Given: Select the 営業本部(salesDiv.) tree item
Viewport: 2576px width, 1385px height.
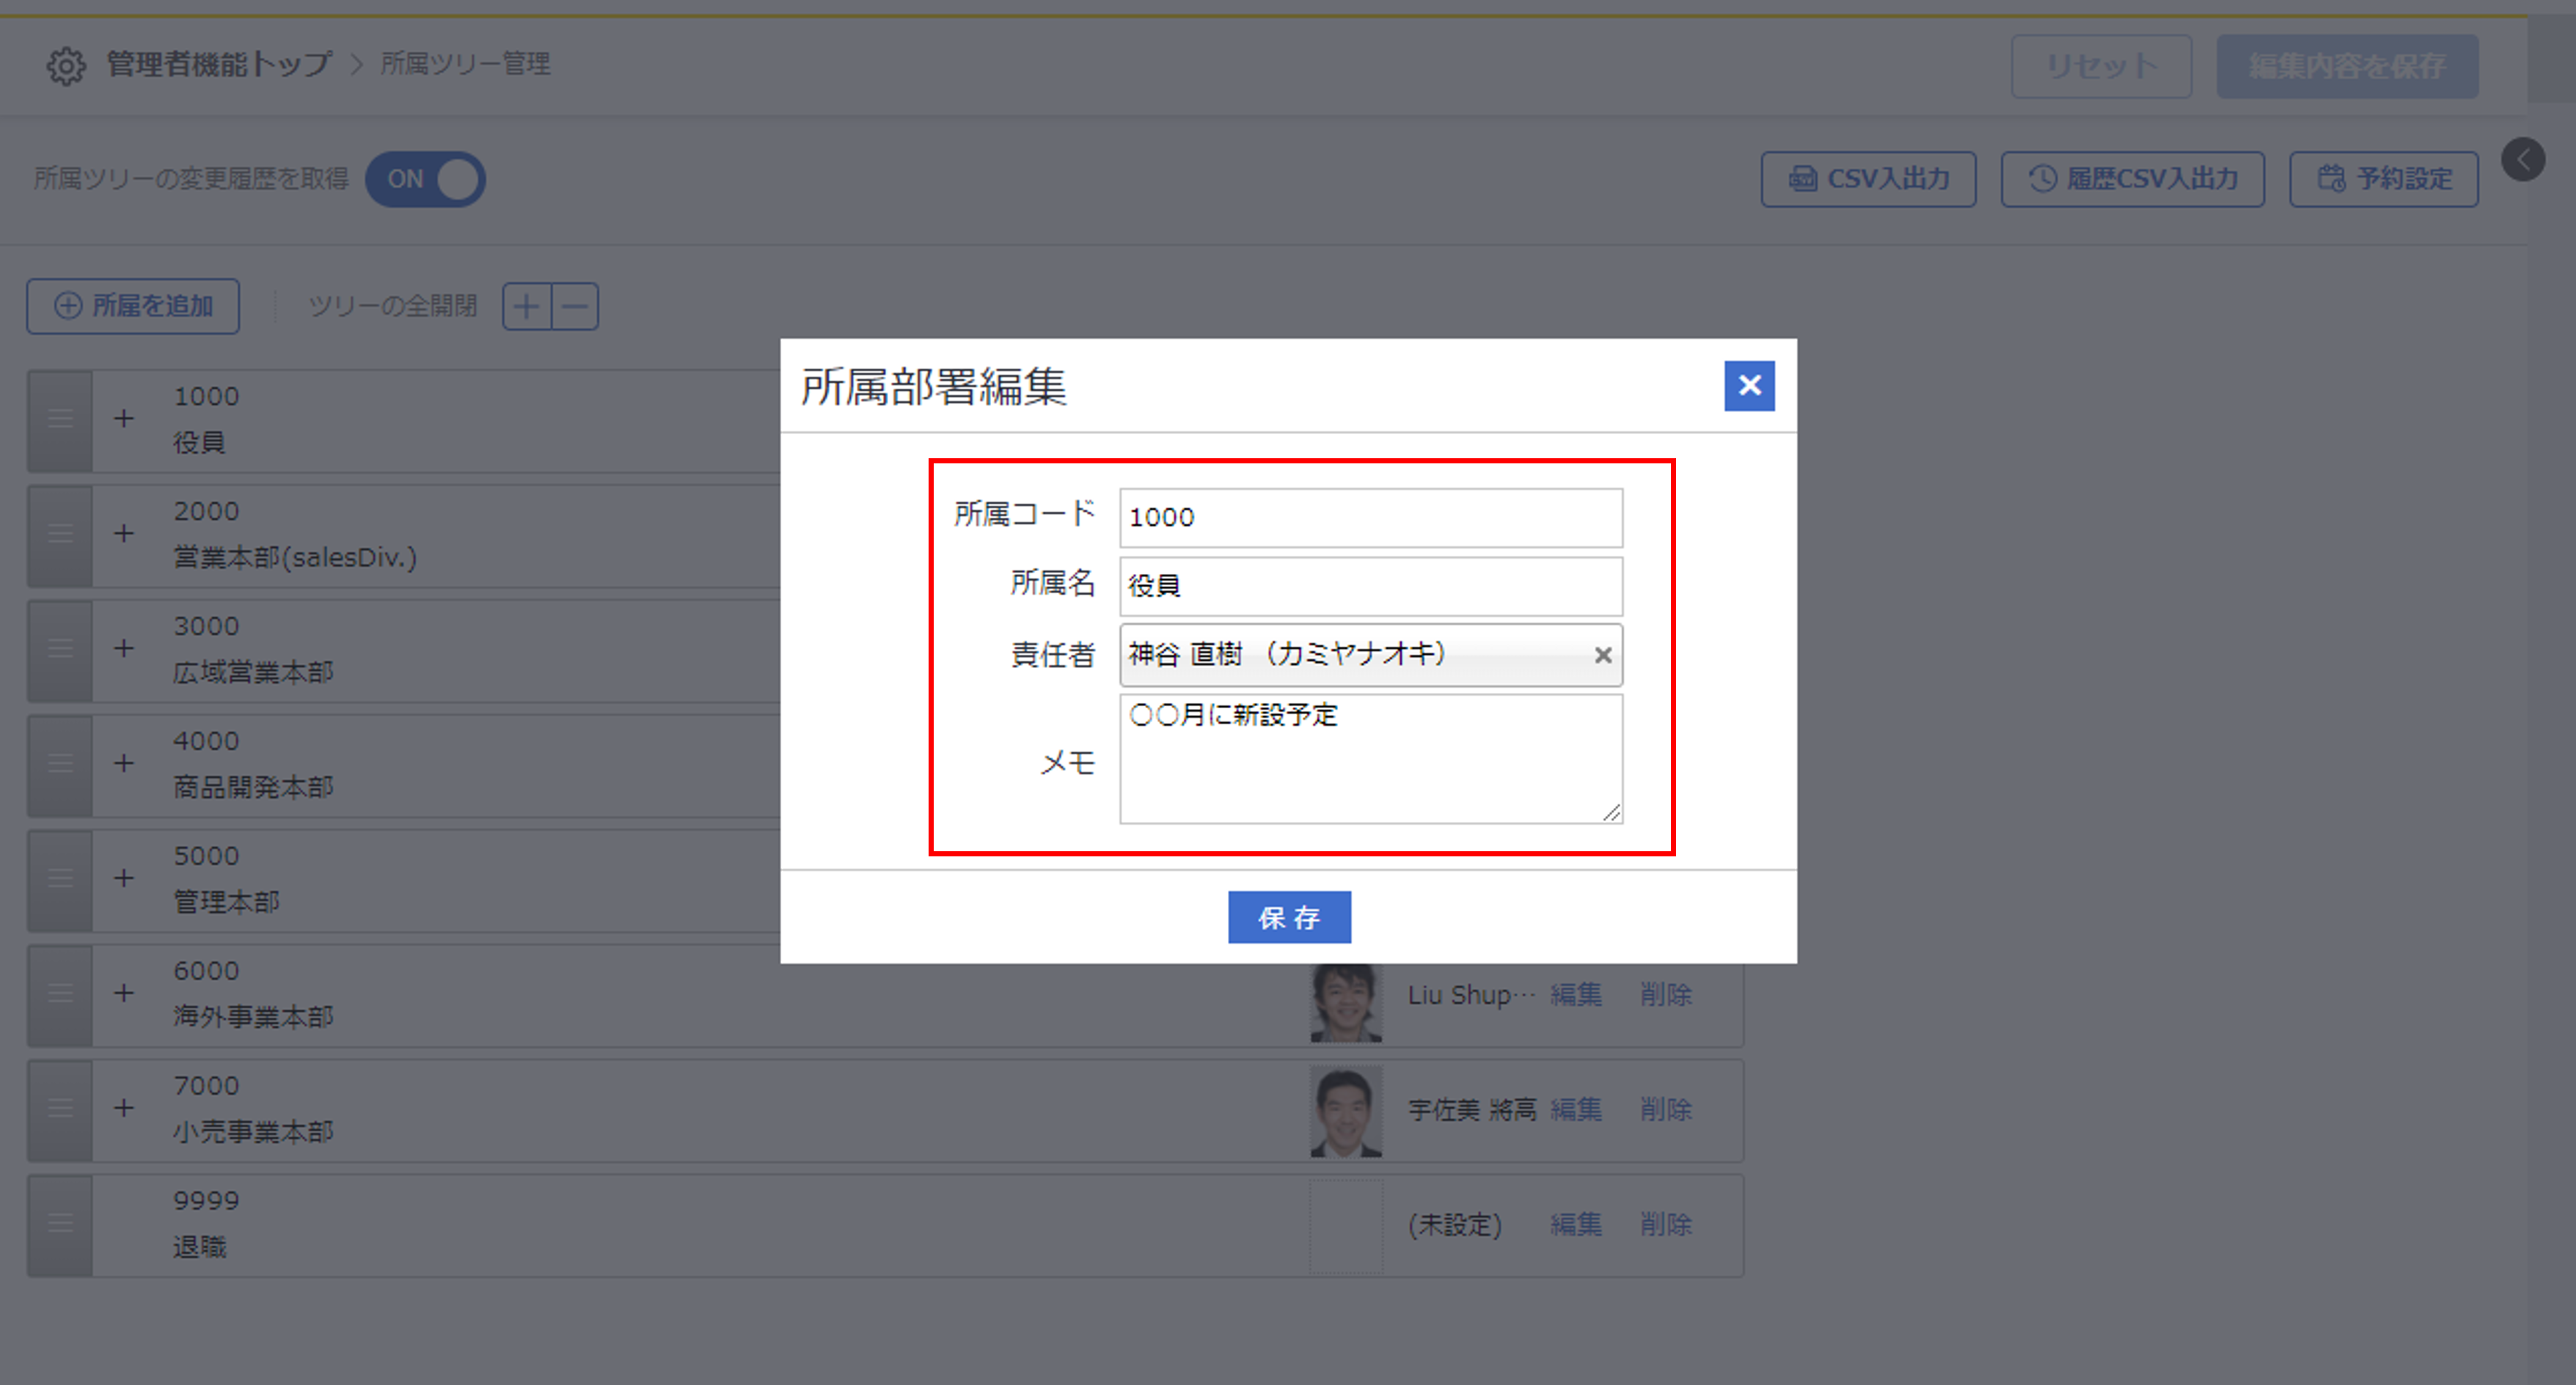Looking at the screenshot, I should (x=295, y=558).
